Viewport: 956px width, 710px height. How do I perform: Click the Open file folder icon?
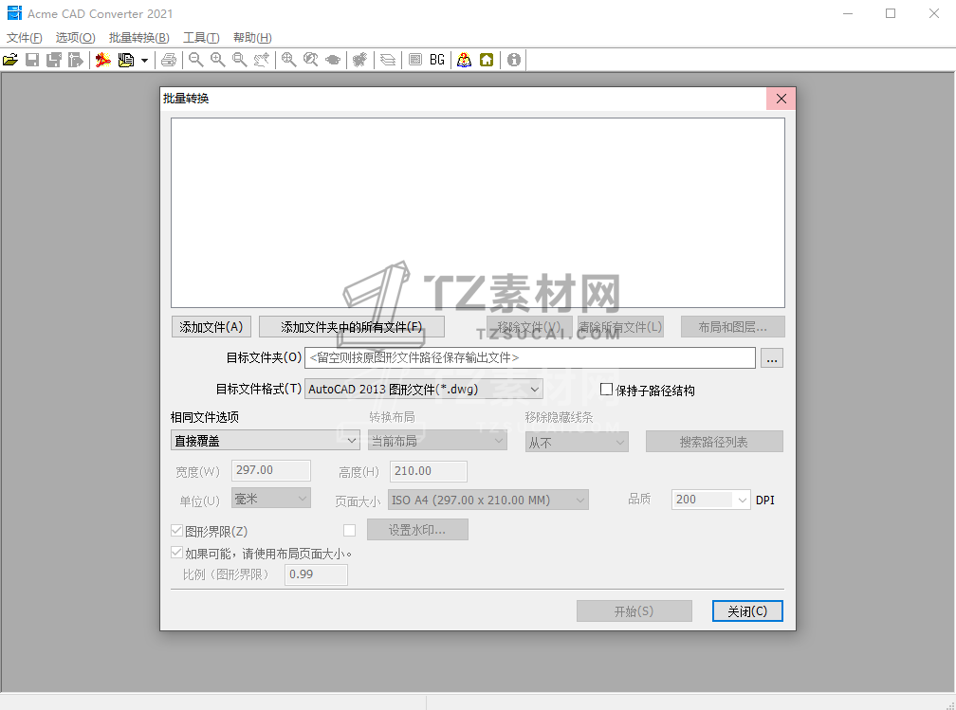[x=10, y=60]
